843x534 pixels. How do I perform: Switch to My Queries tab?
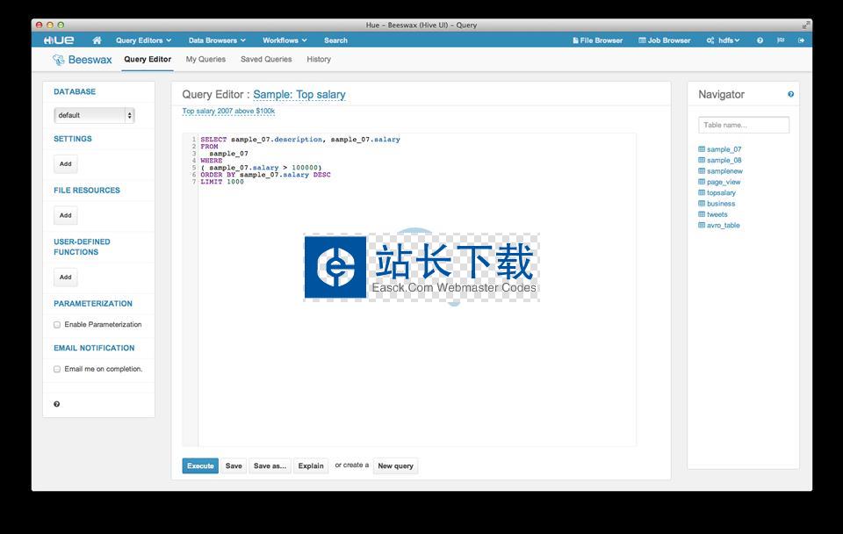(205, 59)
